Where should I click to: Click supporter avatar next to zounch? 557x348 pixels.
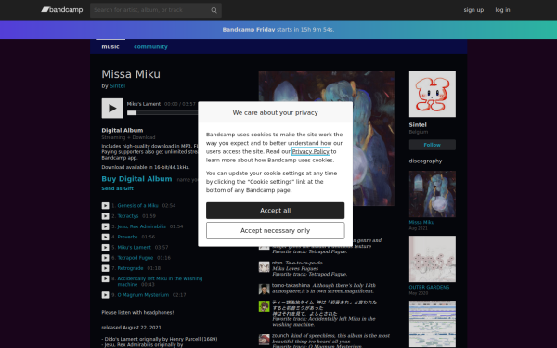[264, 340]
